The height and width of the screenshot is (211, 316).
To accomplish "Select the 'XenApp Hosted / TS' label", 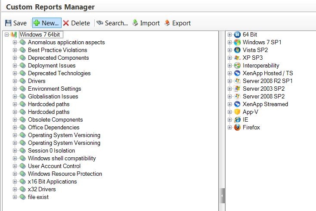I will (268, 73).
